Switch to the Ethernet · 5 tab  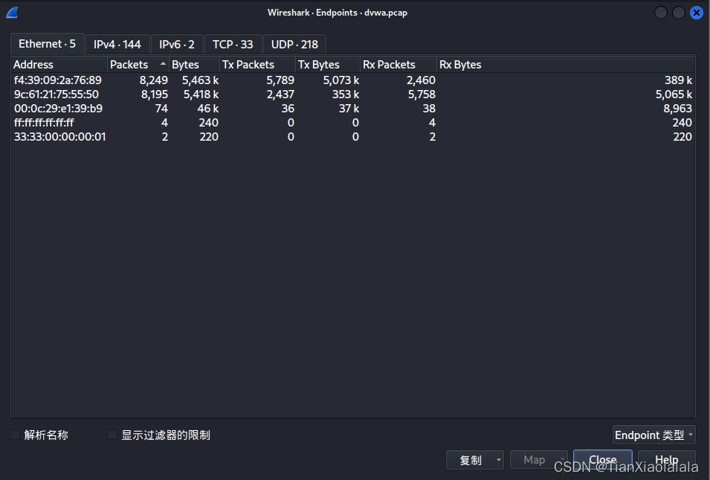pos(47,44)
